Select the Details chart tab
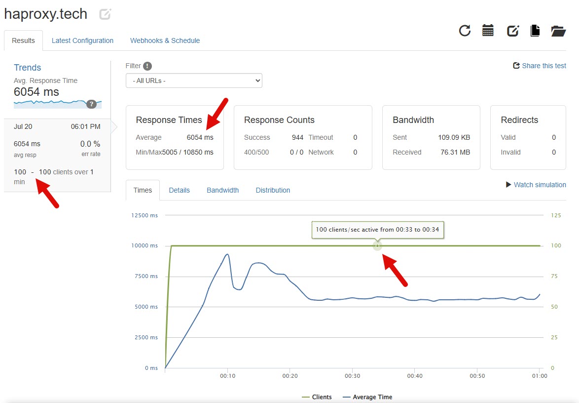 (x=179, y=190)
